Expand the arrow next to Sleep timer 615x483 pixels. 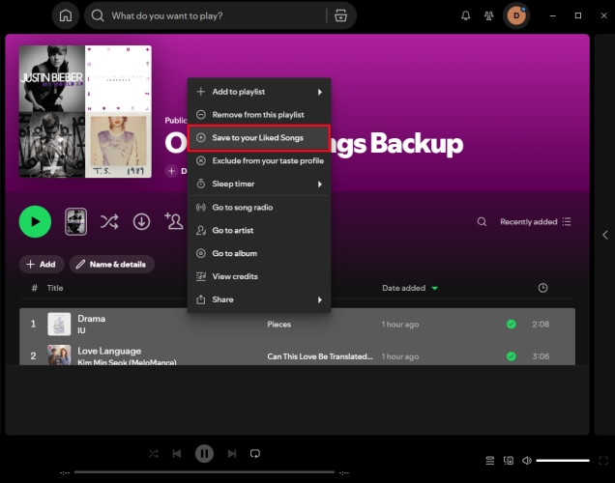pos(320,185)
